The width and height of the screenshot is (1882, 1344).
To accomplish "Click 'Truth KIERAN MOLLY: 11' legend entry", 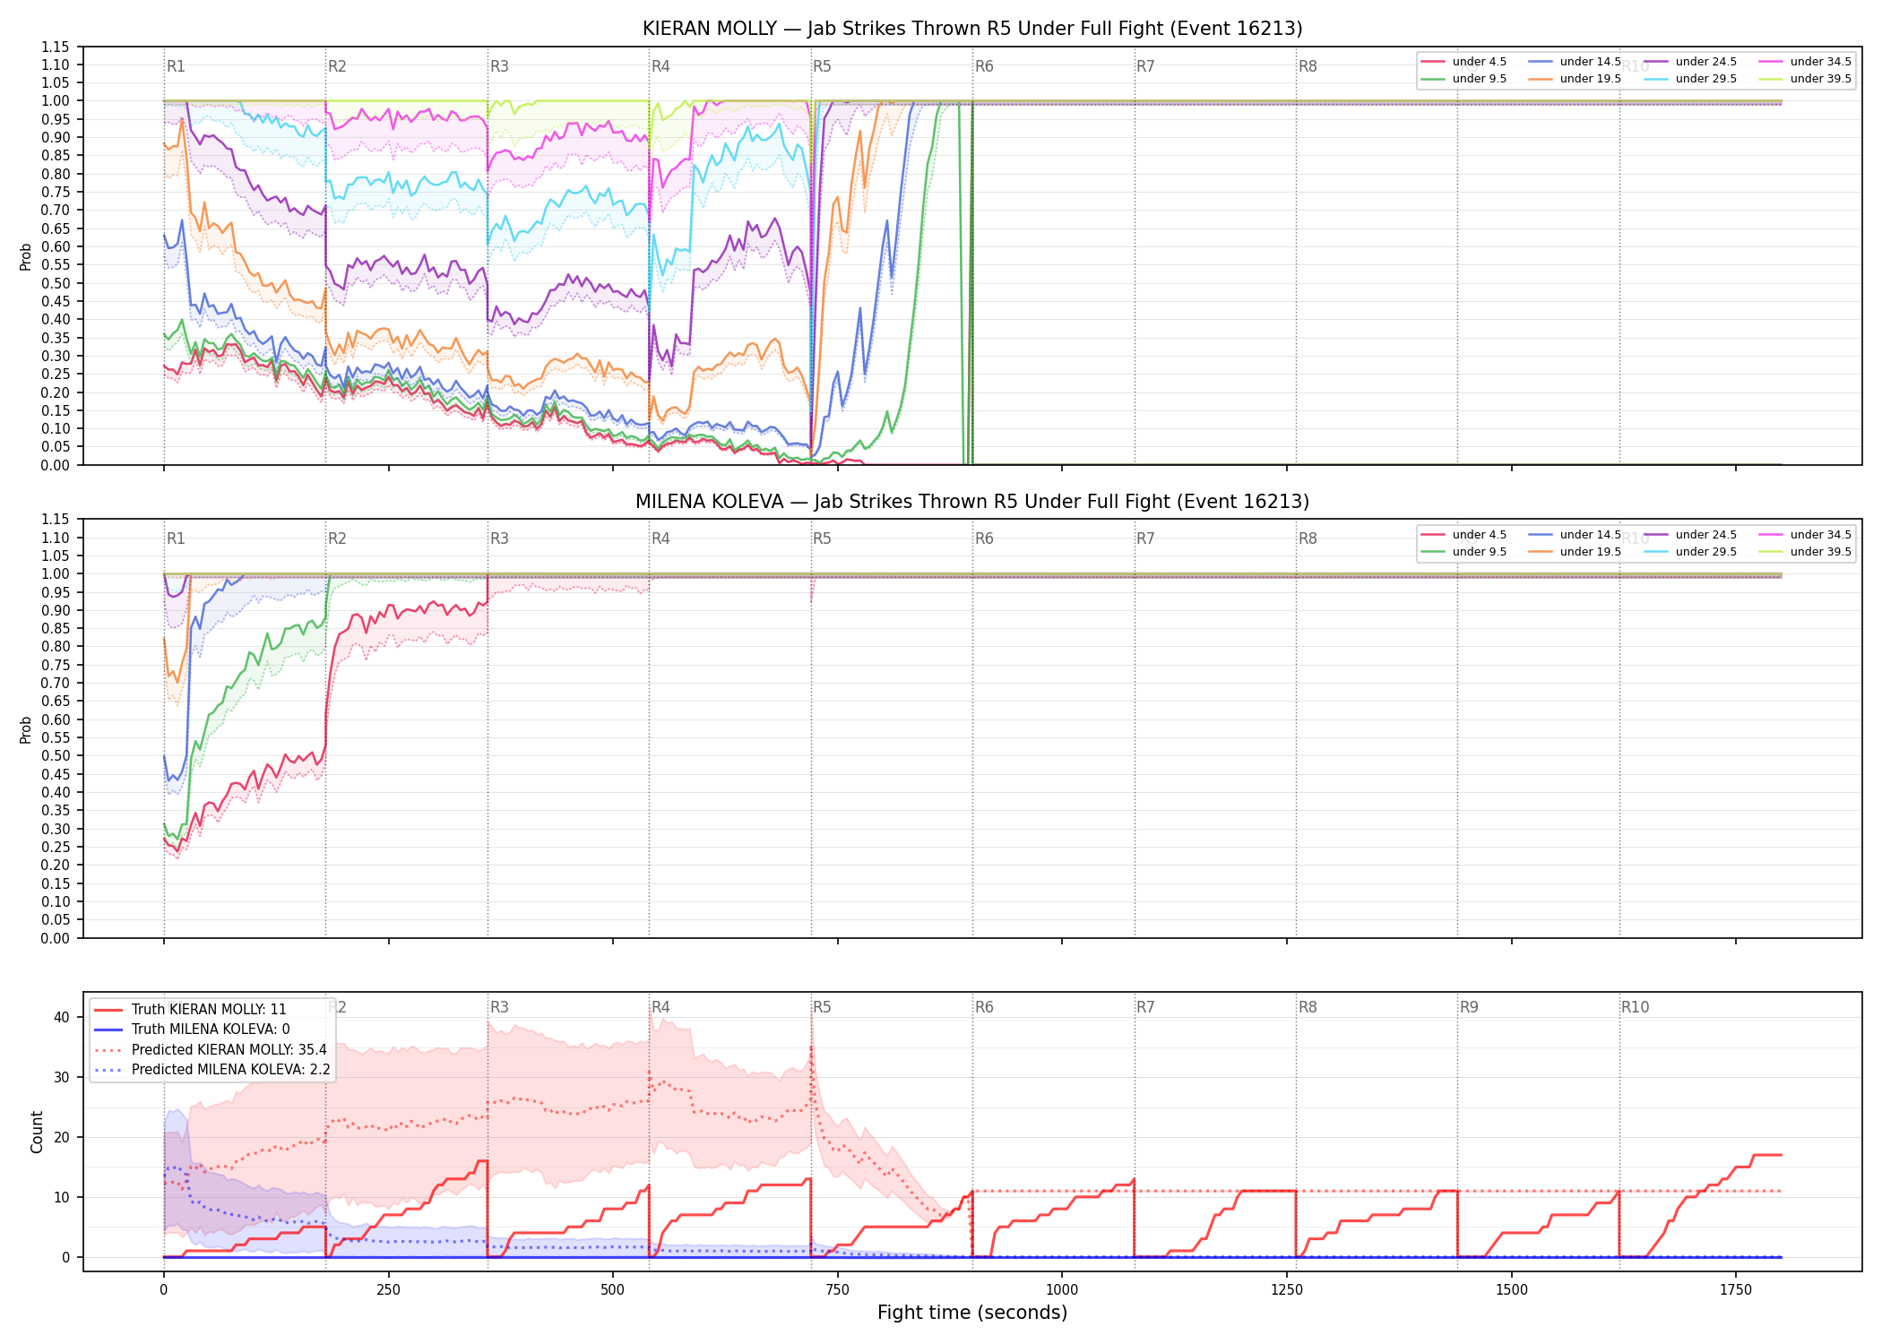I will (x=190, y=1010).
